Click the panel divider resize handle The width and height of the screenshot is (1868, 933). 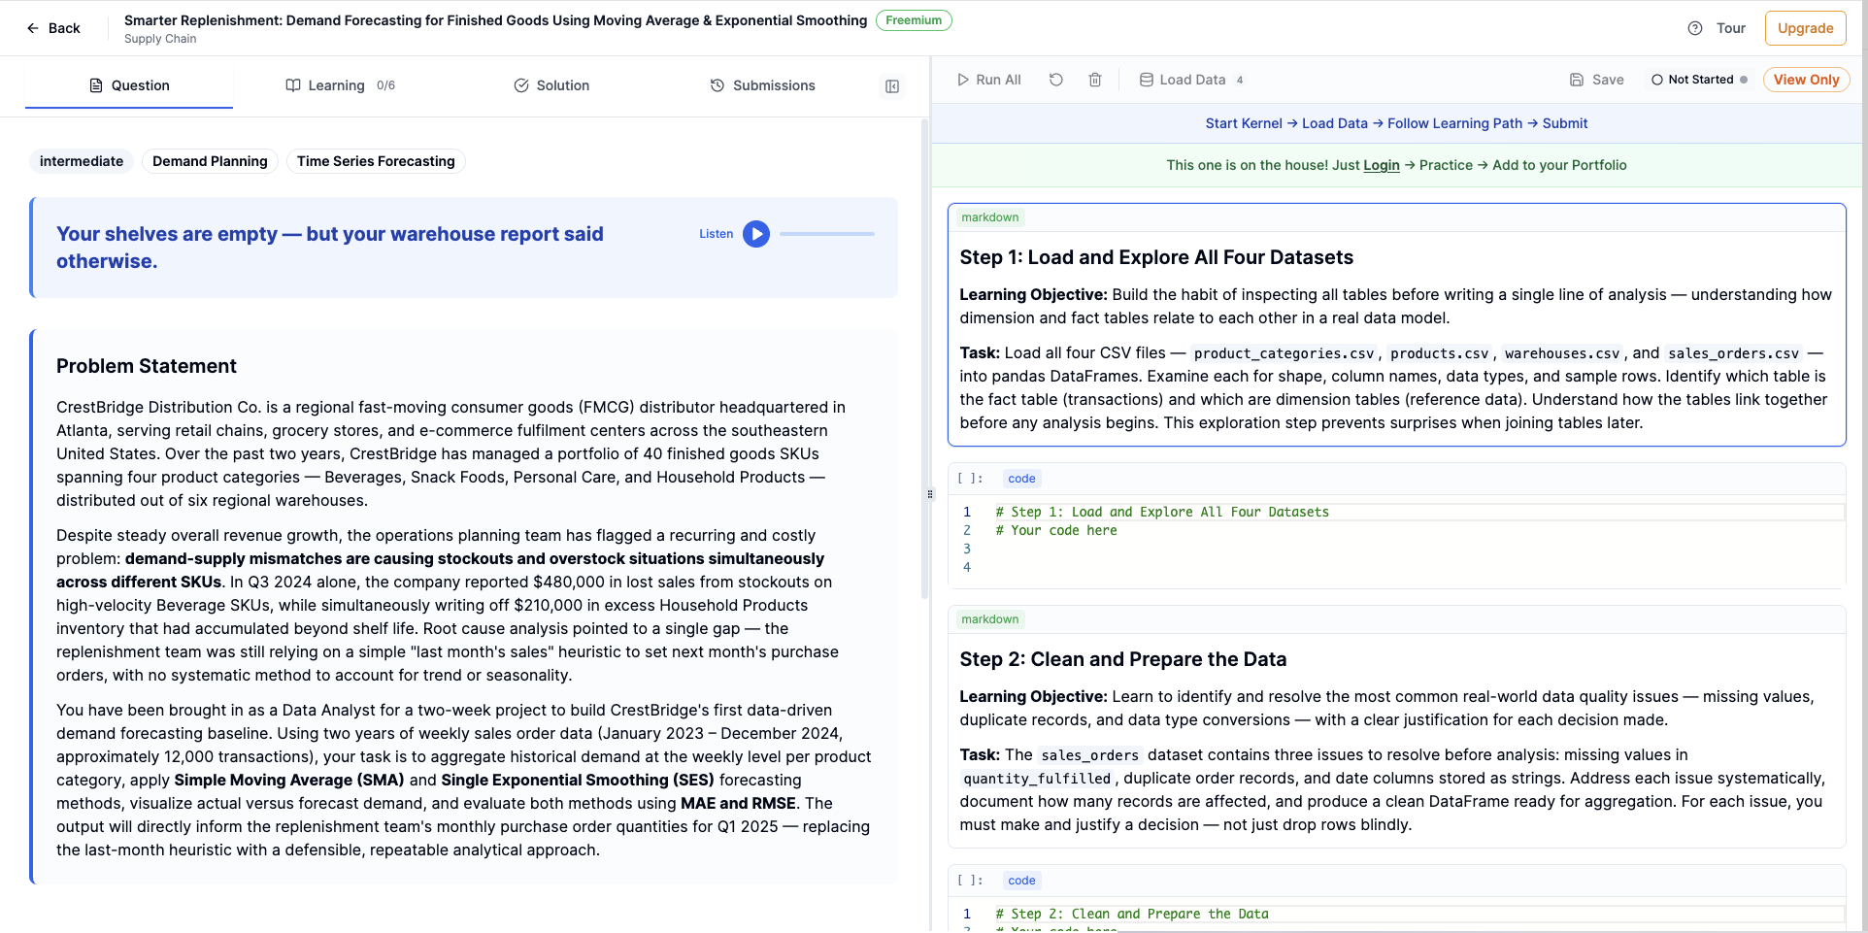point(930,494)
